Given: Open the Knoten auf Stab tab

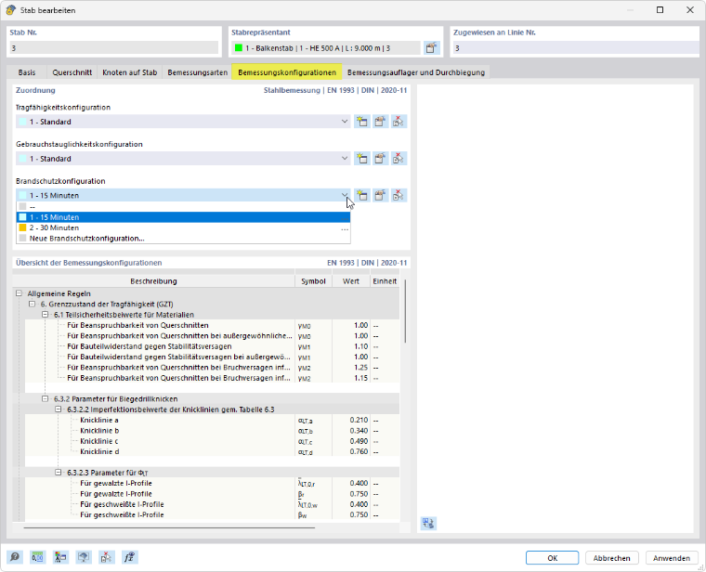Looking at the screenshot, I should [x=130, y=72].
